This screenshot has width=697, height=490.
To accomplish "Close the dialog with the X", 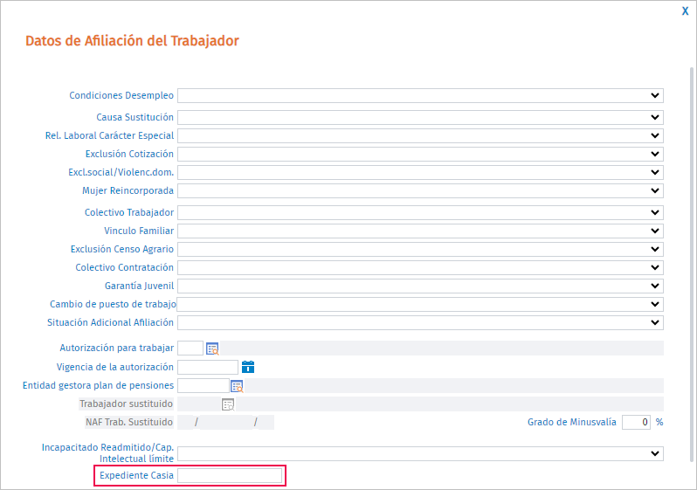I will 685,11.
